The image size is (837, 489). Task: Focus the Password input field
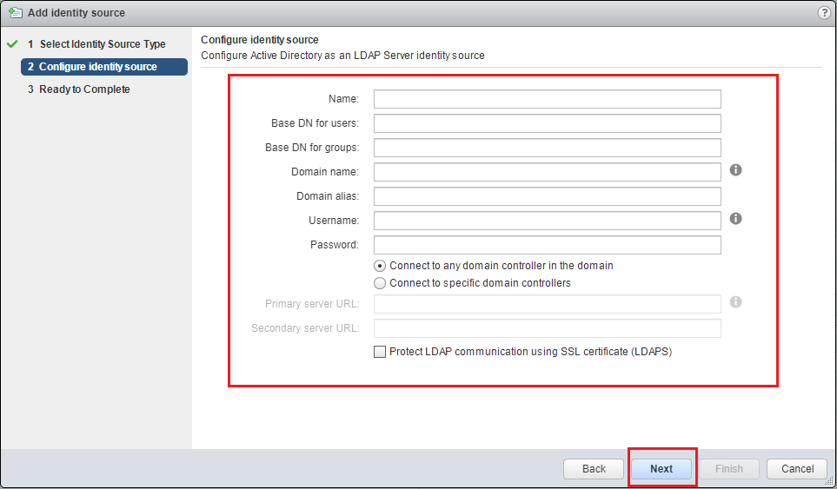(x=548, y=245)
